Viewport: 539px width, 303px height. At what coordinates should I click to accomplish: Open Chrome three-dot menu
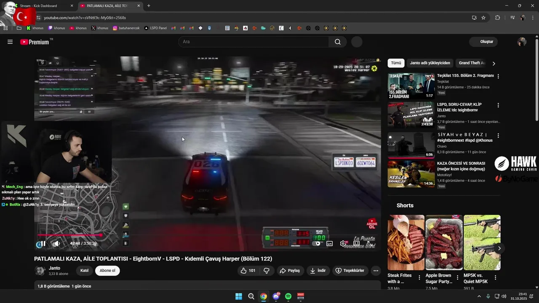(533, 18)
